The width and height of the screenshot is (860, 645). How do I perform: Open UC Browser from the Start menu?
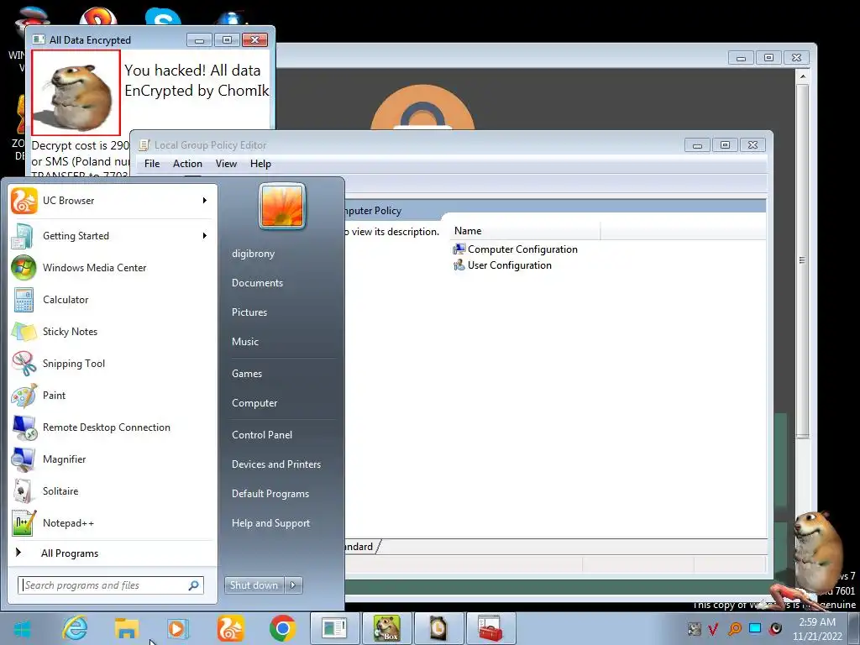point(113,201)
